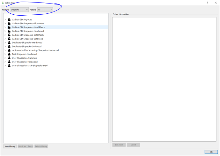The image size is (220, 156).
Task: Click user icon beside Duplicate-Shapeoko-Hardwood
Action: coord(9,42)
